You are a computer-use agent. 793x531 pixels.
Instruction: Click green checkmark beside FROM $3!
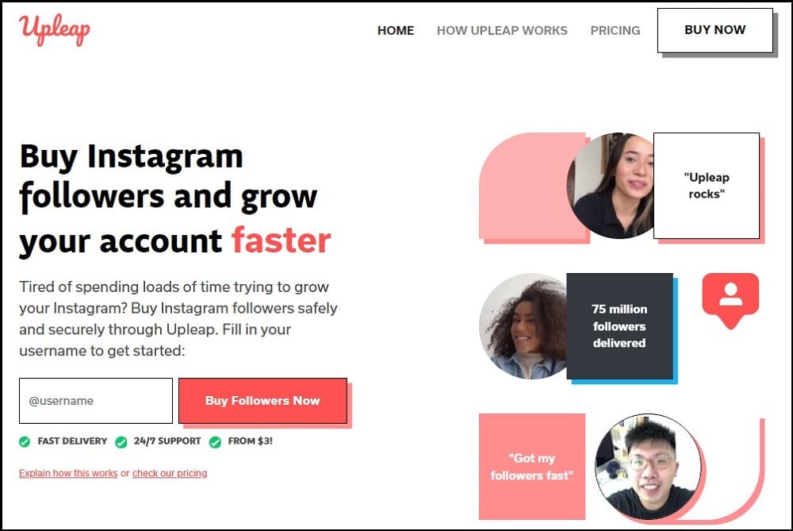(x=215, y=442)
